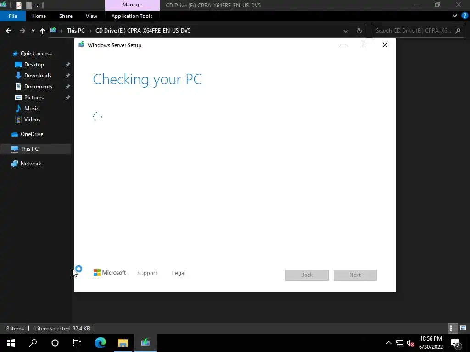Open taskbar search magnifier

click(33, 343)
